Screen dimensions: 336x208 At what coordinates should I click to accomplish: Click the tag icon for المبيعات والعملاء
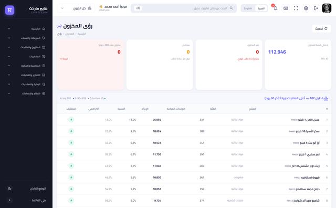(x=44, y=38)
